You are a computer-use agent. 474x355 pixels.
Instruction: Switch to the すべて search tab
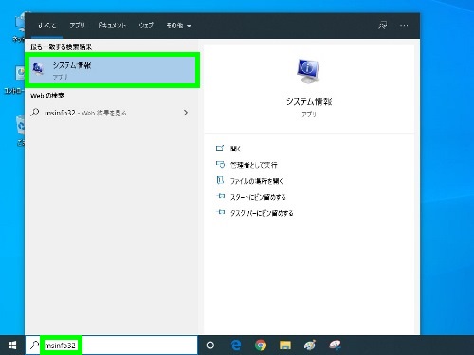pyautogui.click(x=46, y=26)
